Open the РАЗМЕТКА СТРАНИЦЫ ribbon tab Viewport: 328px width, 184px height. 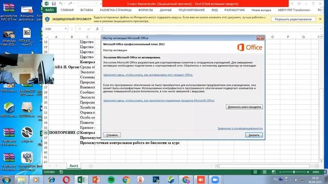(116, 10)
